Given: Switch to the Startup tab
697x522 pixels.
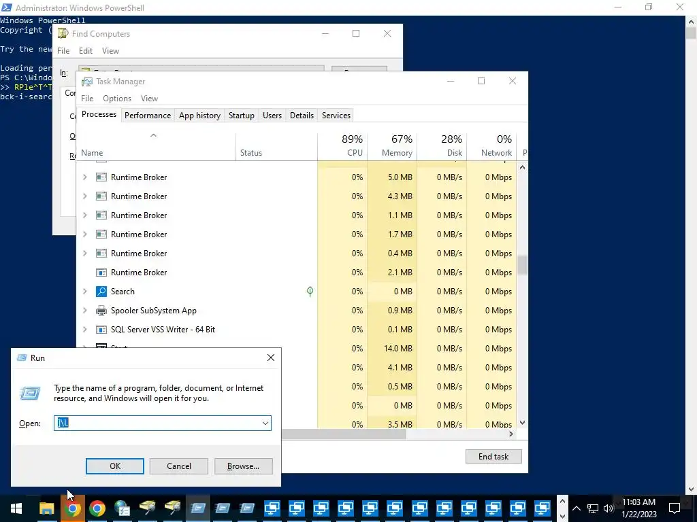Looking at the screenshot, I should click(242, 116).
